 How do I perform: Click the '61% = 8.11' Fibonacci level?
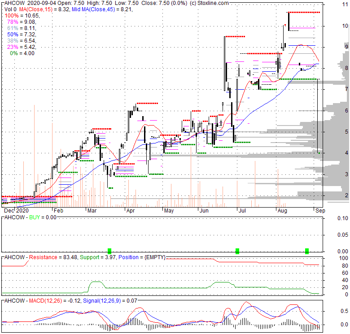pyautogui.click(x=22, y=28)
